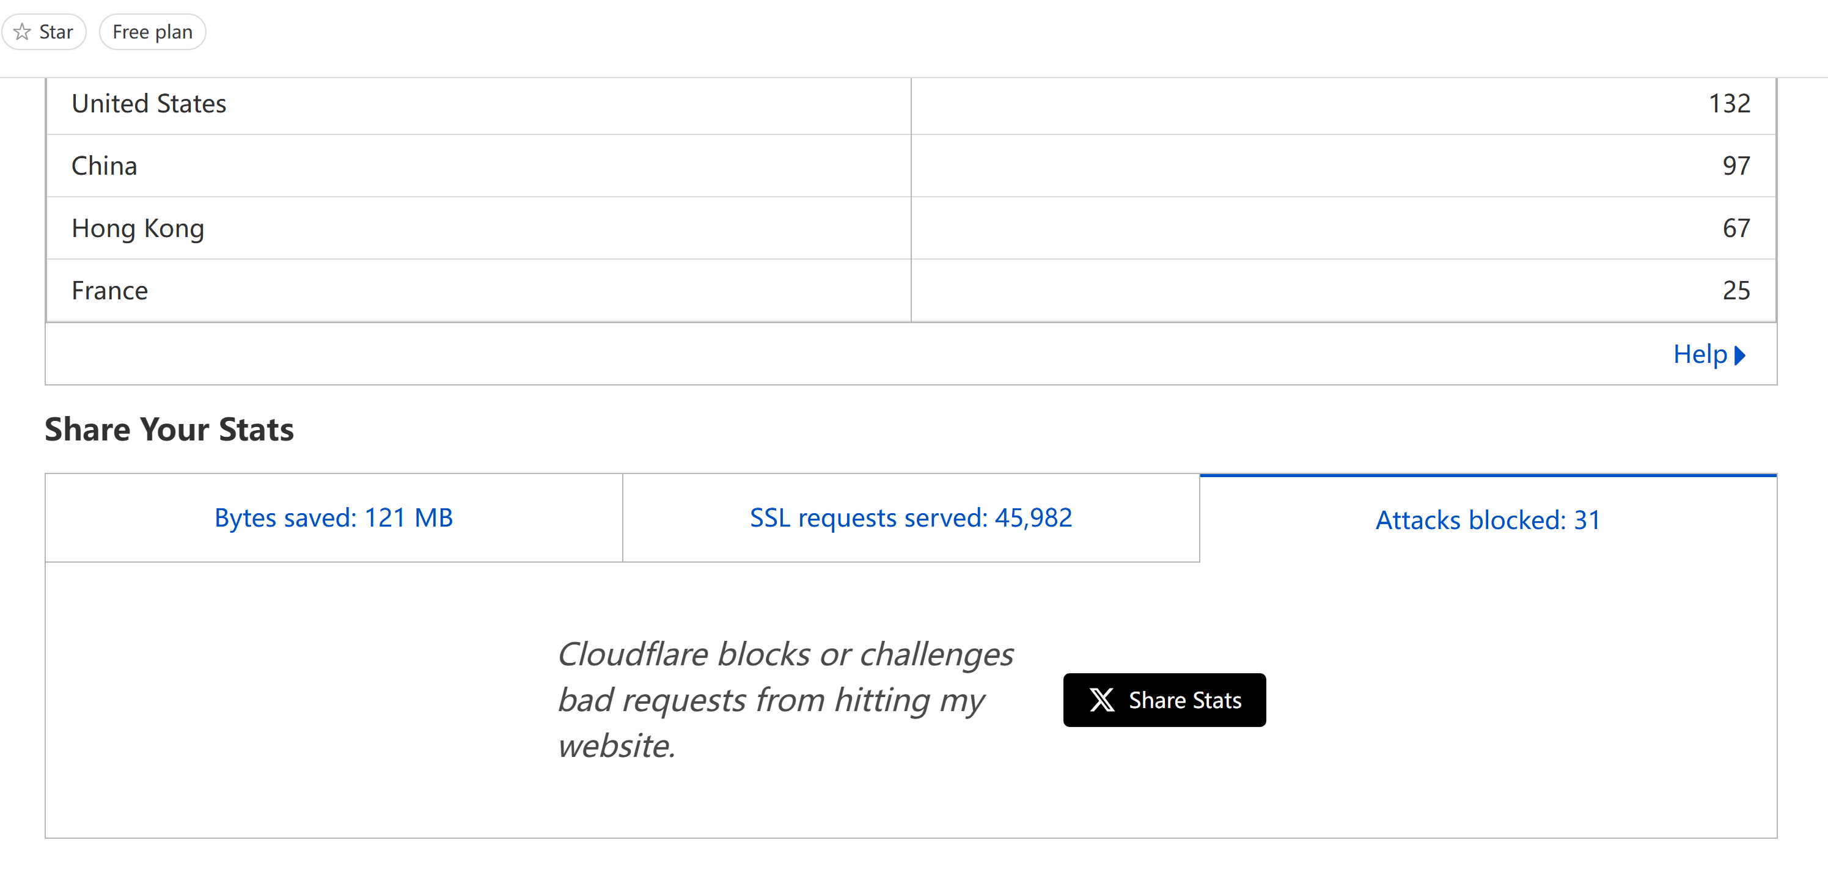
Task: Switch to SSL requests served tab
Action: 911,518
